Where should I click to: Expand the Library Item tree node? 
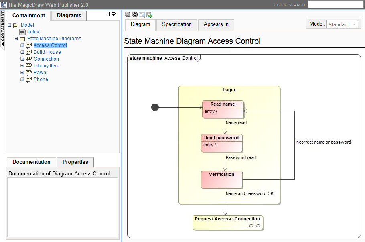(x=22, y=66)
